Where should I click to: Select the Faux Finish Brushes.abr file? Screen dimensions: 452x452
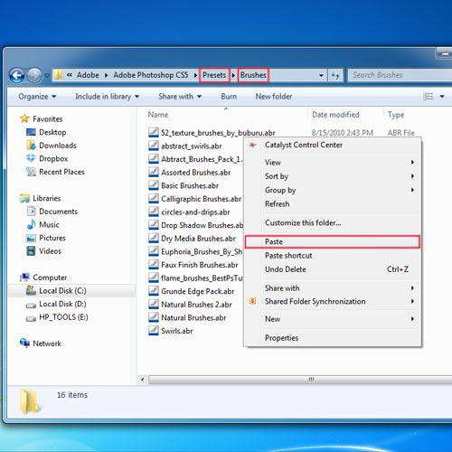(193, 265)
